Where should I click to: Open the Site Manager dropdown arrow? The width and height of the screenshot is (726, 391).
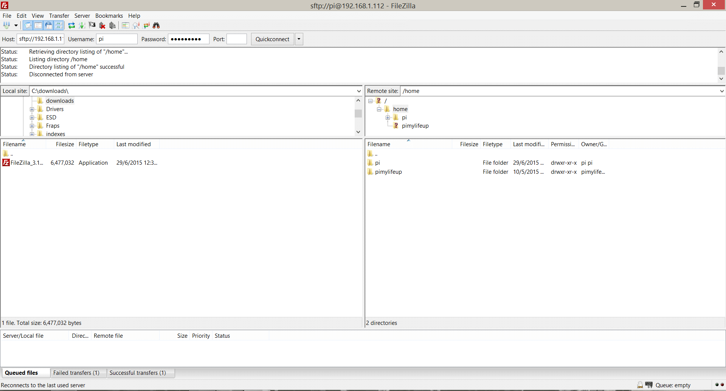(16, 25)
